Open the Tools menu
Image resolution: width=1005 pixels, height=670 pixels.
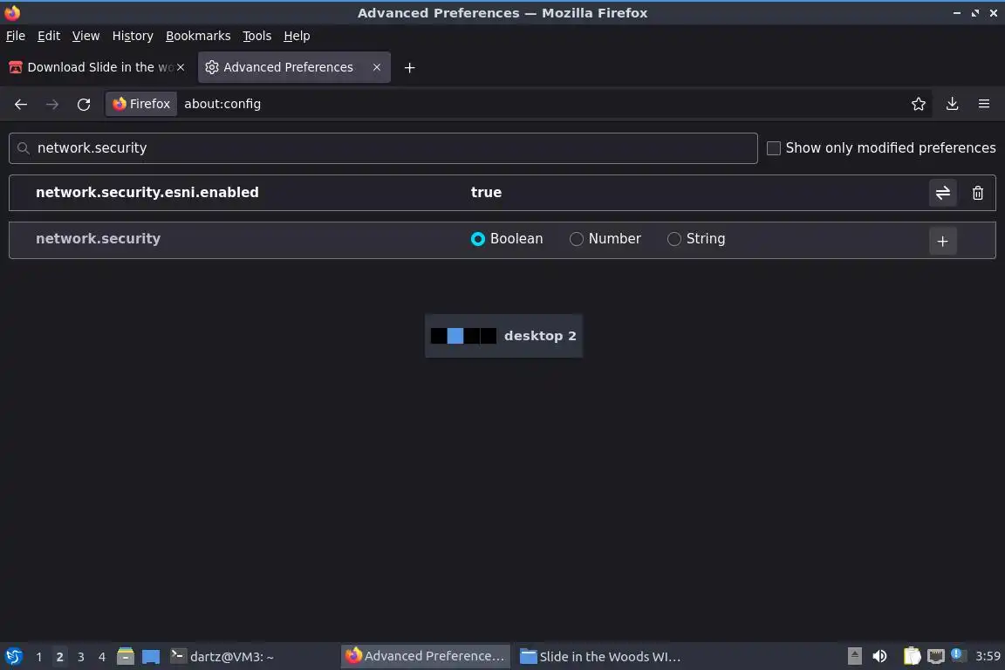(x=257, y=36)
